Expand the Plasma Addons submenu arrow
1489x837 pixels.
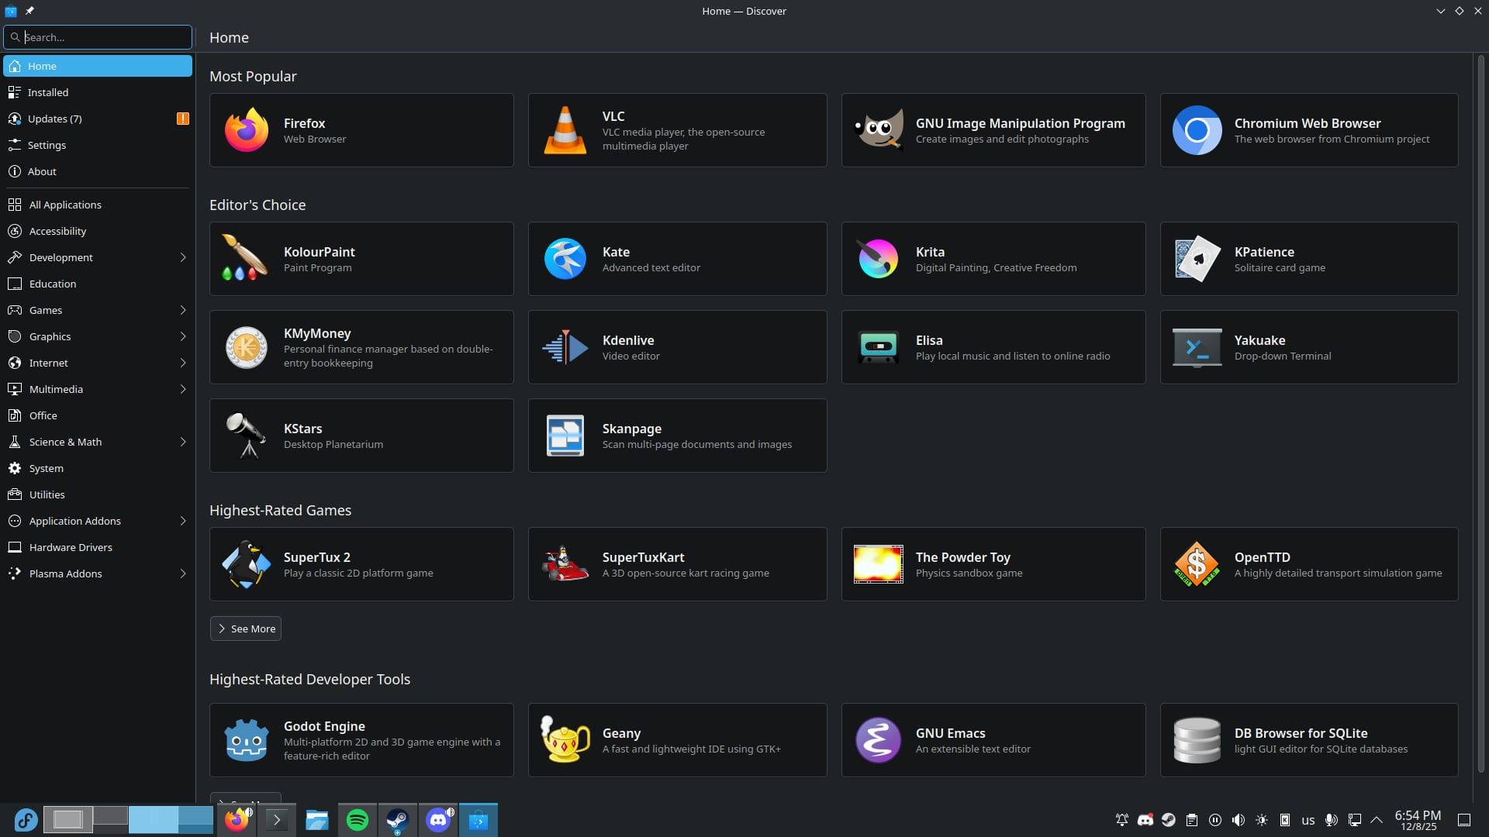[x=183, y=573]
